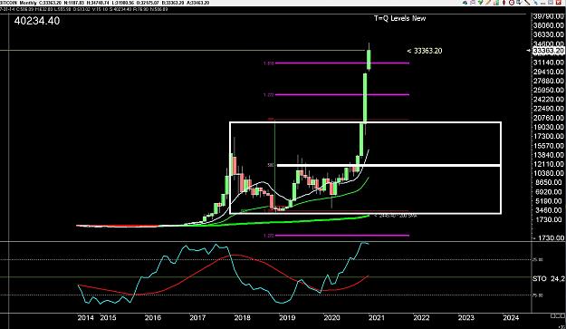Click the 75.00 level on the stochastic axis
566x329 pixels.
point(538,295)
